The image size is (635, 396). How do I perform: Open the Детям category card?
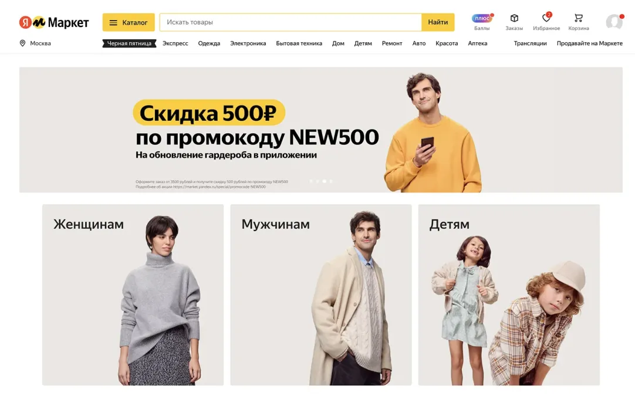(509, 295)
